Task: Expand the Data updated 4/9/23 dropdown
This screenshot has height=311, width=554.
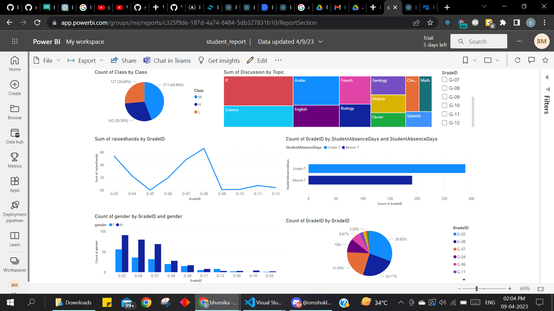Action: click(x=320, y=41)
